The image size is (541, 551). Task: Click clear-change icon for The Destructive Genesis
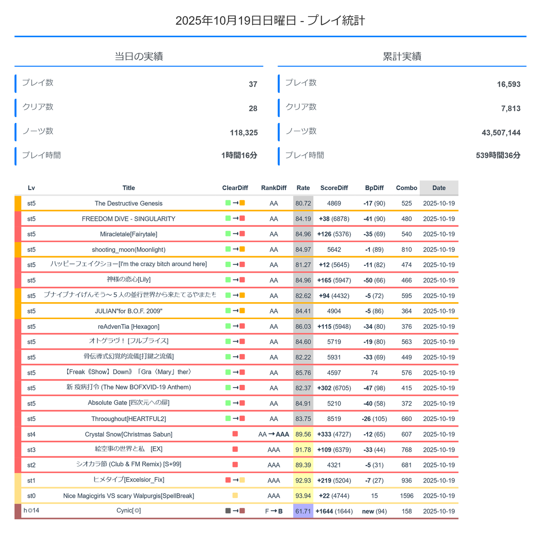pyautogui.click(x=235, y=203)
